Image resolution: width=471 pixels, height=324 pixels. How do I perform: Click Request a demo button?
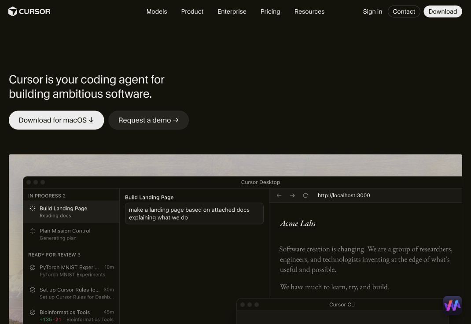[148, 120]
